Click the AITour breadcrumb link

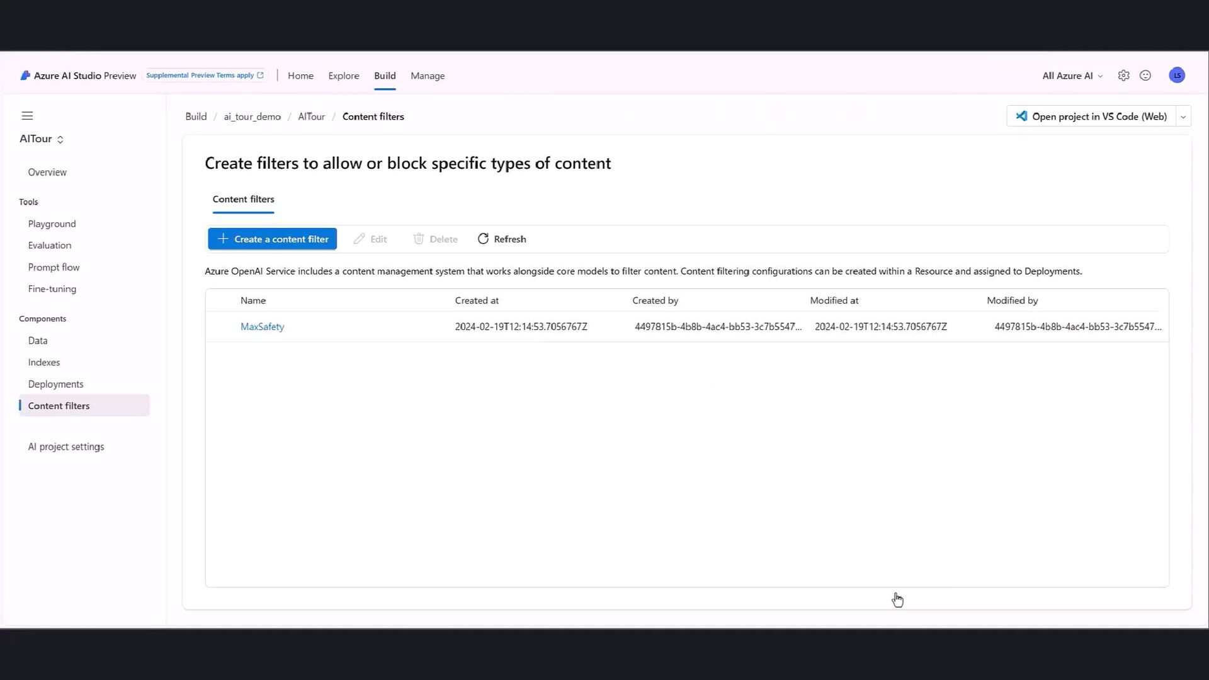tap(312, 116)
